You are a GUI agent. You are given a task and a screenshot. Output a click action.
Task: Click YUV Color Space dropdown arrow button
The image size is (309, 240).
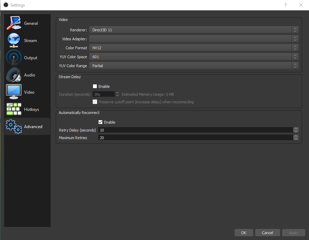[x=295, y=57]
